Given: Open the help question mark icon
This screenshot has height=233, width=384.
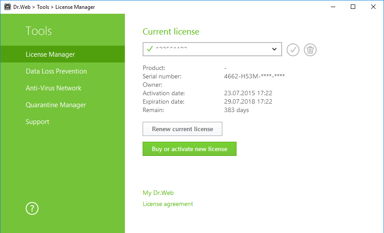Looking at the screenshot, I should point(32,209).
